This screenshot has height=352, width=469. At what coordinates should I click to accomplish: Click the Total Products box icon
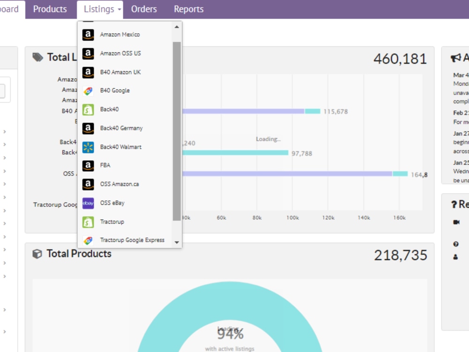[x=37, y=254]
